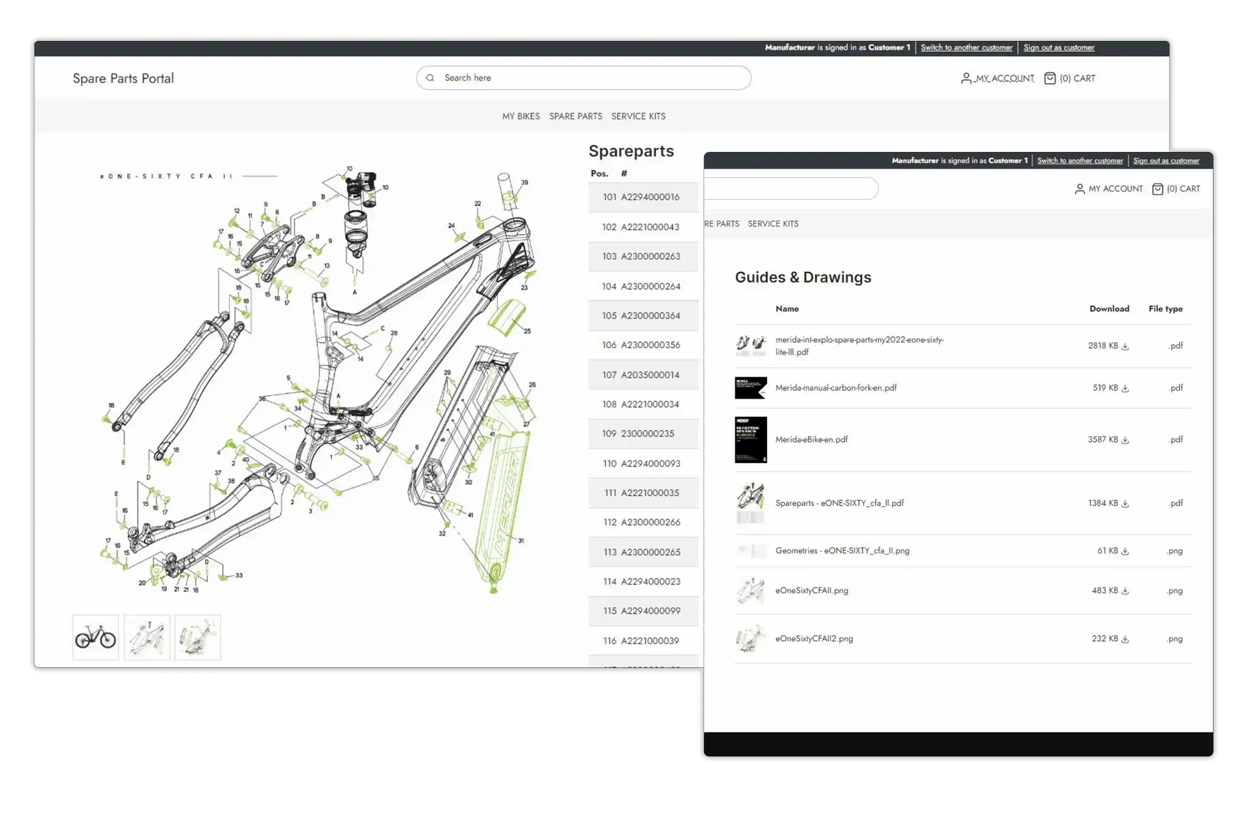
Task: Click the Download column header in Guides table
Action: [1109, 309]
